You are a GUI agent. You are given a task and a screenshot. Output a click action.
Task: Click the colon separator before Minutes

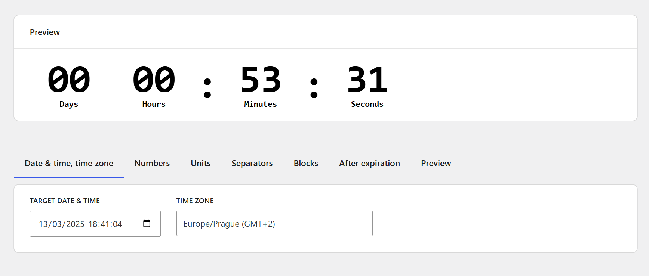point(207,88)
